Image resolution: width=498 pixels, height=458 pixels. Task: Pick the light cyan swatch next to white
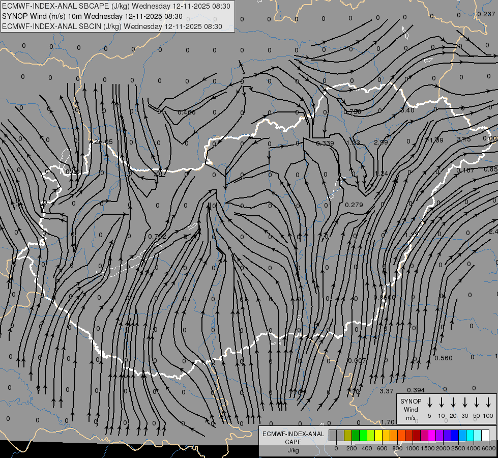tap(478, 435)
